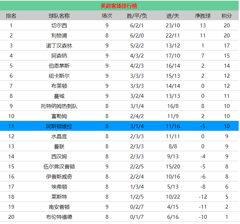Select team name 西汉姆

(59, 156)
